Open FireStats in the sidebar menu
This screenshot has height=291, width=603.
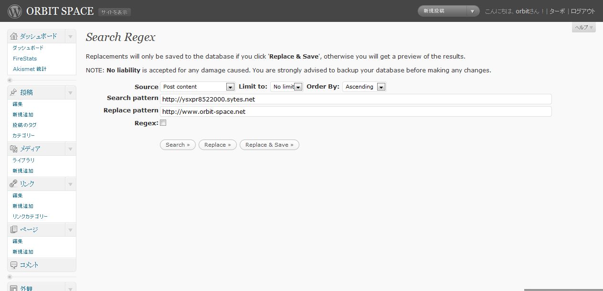(x=25, y=59)
